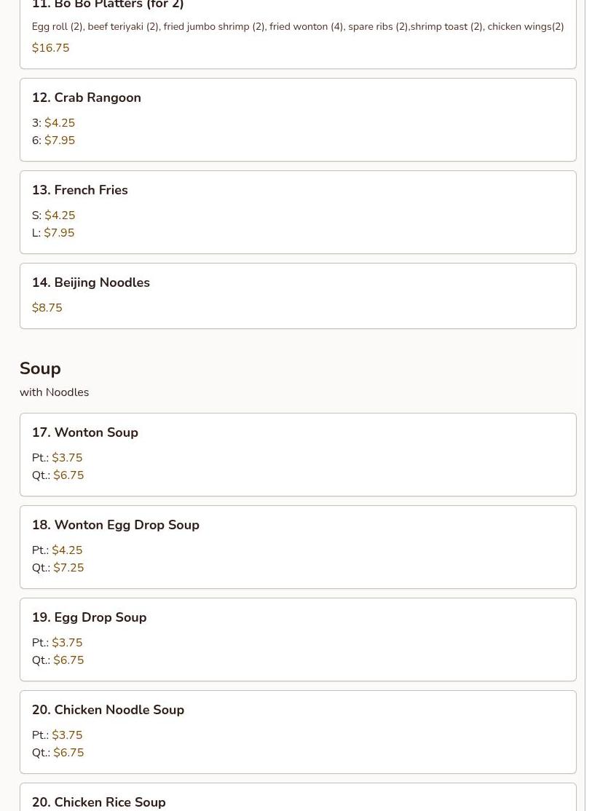Image resolution: width=600 pixels, height=811 pixels.
Task: Select Crab Rangoon 3-piece $4.25 price
Action: (x=60, y=123)
